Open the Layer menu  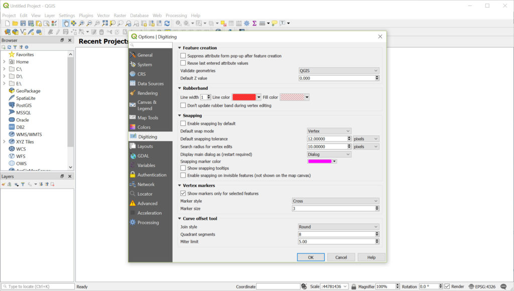(x=50, y=16)
